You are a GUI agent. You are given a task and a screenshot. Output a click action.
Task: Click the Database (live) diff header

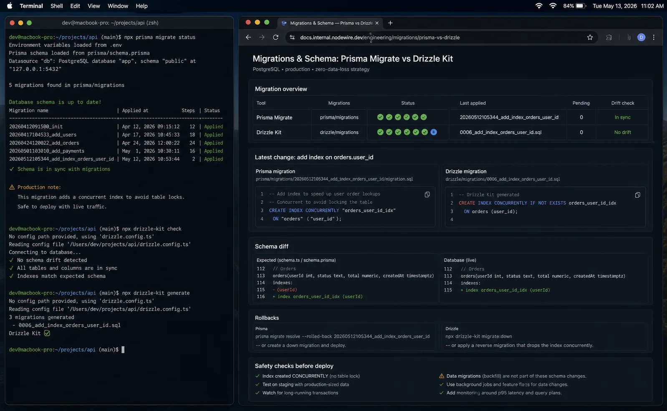point(460,260)
